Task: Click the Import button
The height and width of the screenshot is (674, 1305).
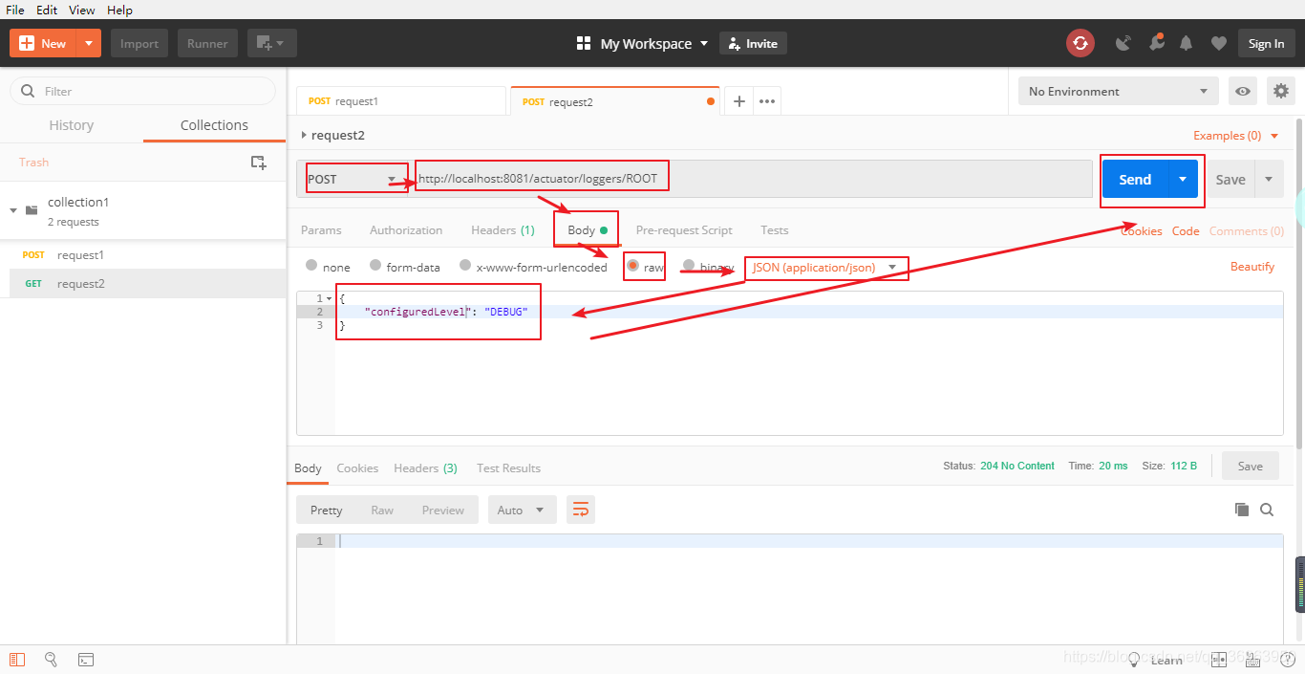Action: tap(139, 43)
